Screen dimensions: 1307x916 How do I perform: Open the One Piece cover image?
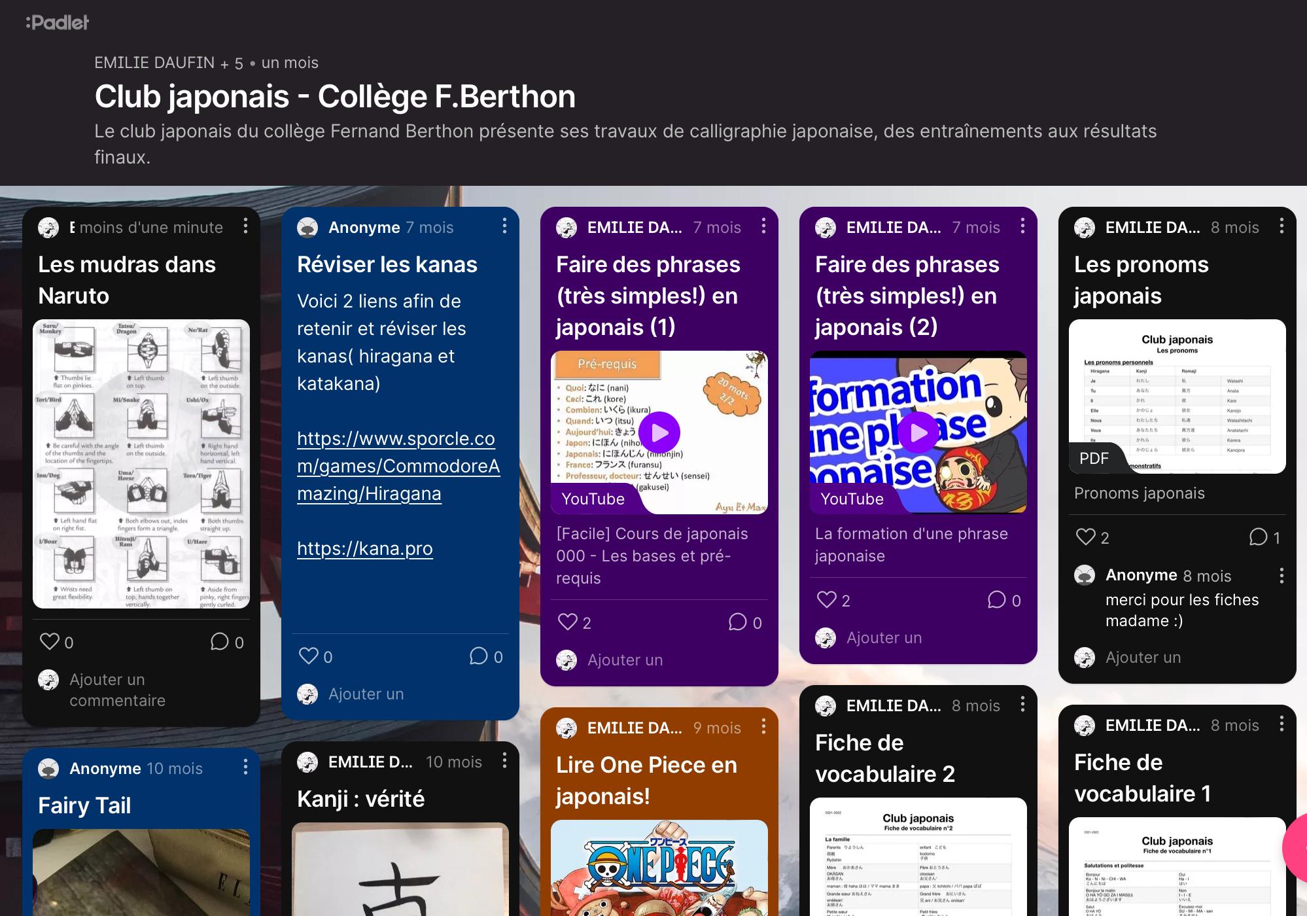[x=659, y=868]
